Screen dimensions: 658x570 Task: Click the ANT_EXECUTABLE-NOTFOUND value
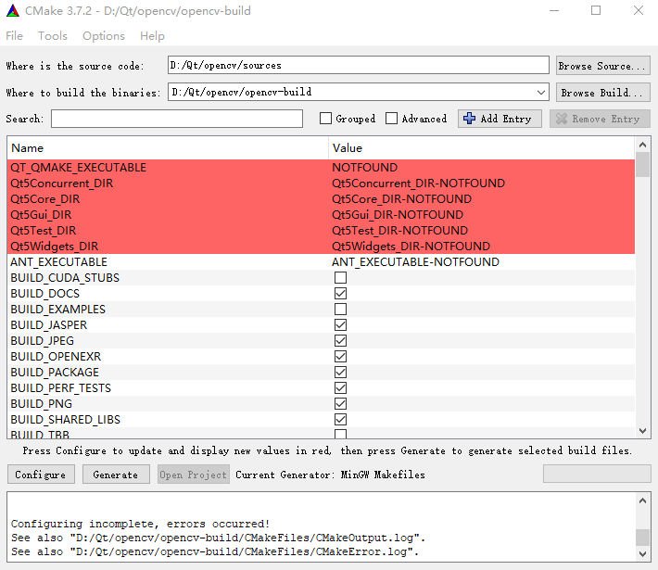point(415,262)
